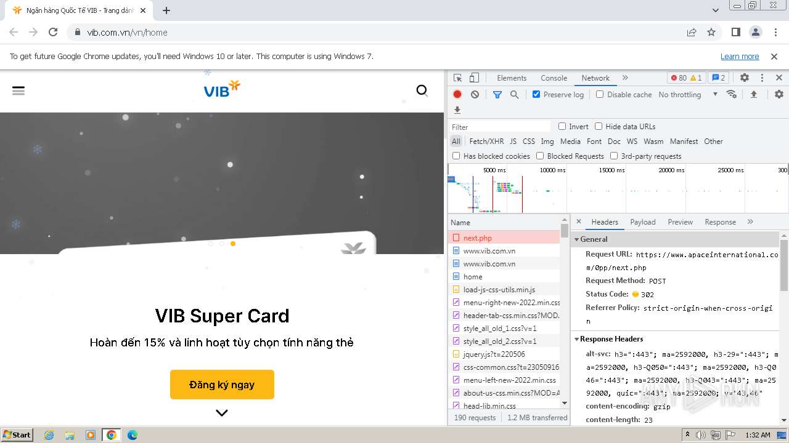Switch to Elements tab
This screenshot has width=789, height=443.
(x=512, y=78)
